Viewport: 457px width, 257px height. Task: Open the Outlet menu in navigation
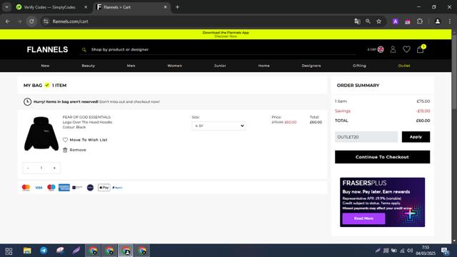pos(404,66)
